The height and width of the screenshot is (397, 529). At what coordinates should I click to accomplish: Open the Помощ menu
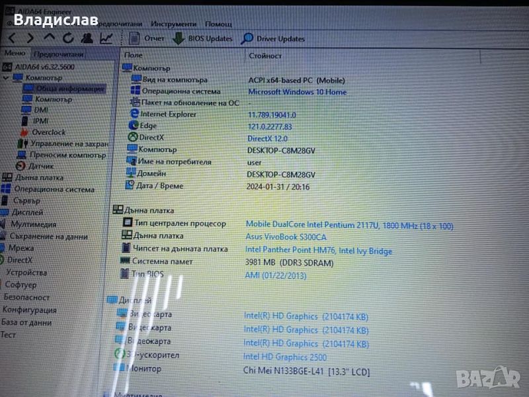pyautogui.click(x=218, y=24)
